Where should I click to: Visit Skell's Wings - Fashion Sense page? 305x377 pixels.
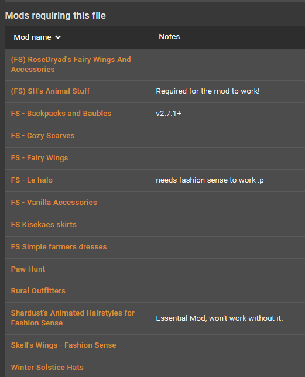[x=63, y=345]
